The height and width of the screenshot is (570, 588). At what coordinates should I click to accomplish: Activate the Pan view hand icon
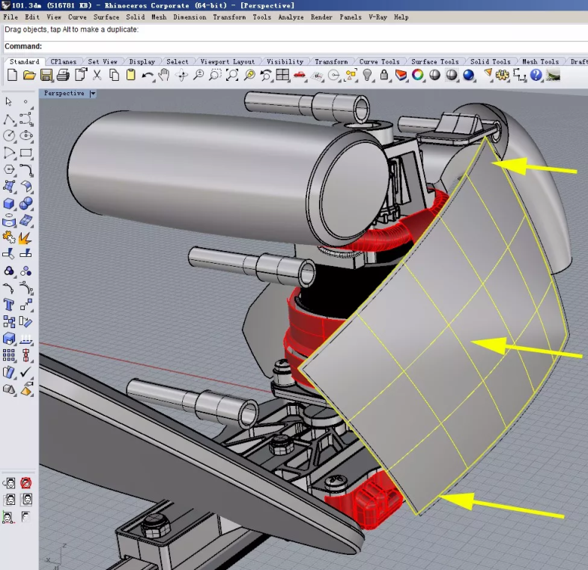164,75
